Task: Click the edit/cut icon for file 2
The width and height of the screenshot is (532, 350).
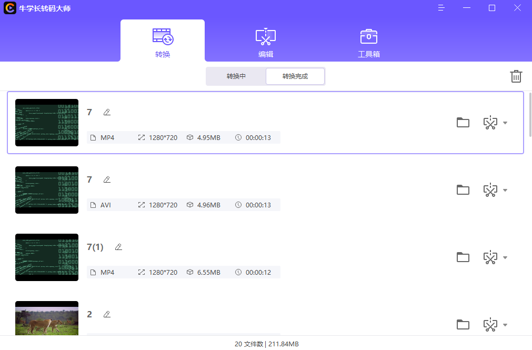Action: (490, 325)
